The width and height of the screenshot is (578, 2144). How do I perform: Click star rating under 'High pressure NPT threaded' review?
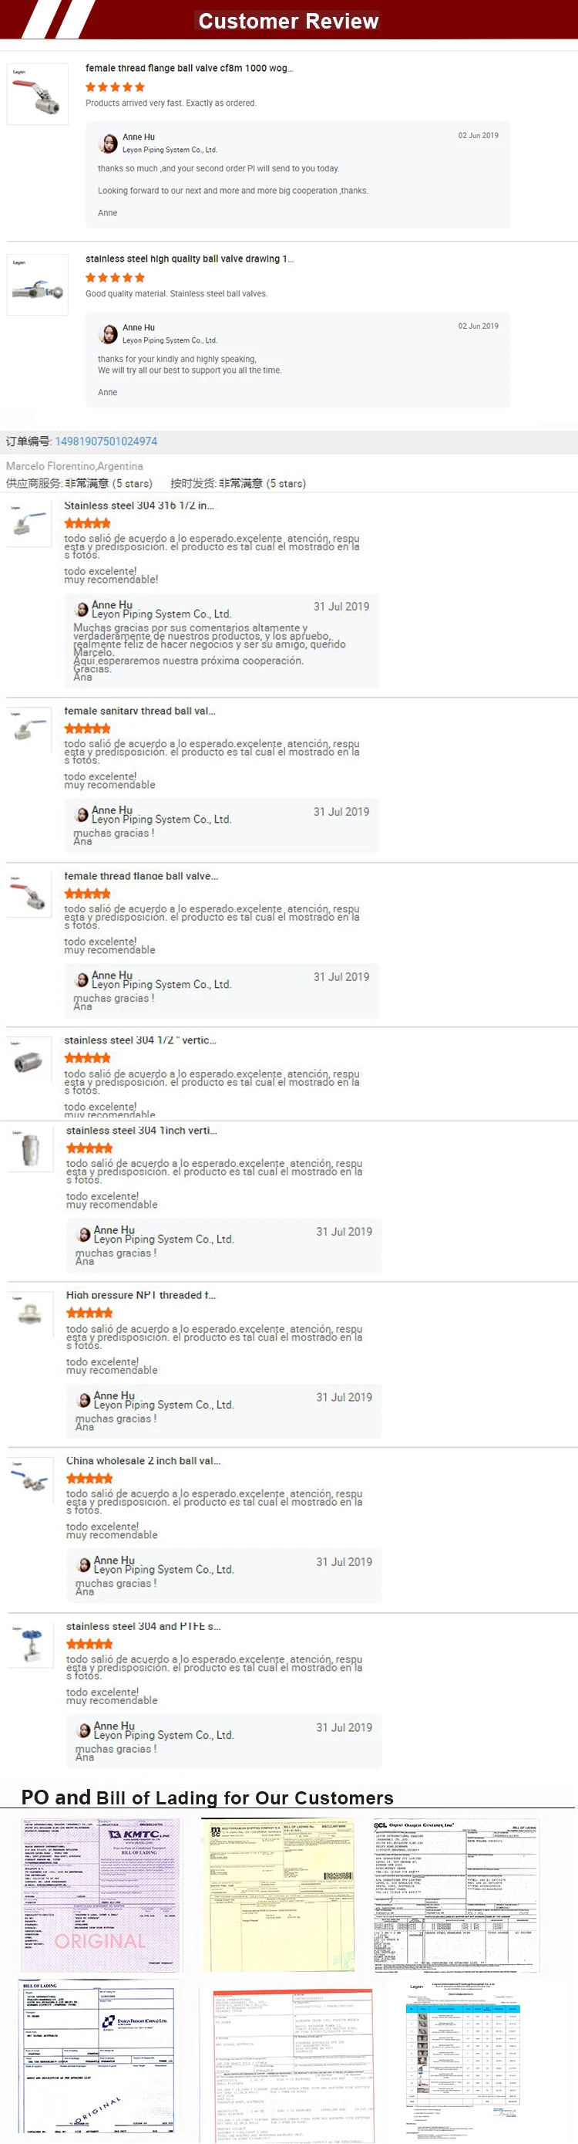coord(89,1313)
